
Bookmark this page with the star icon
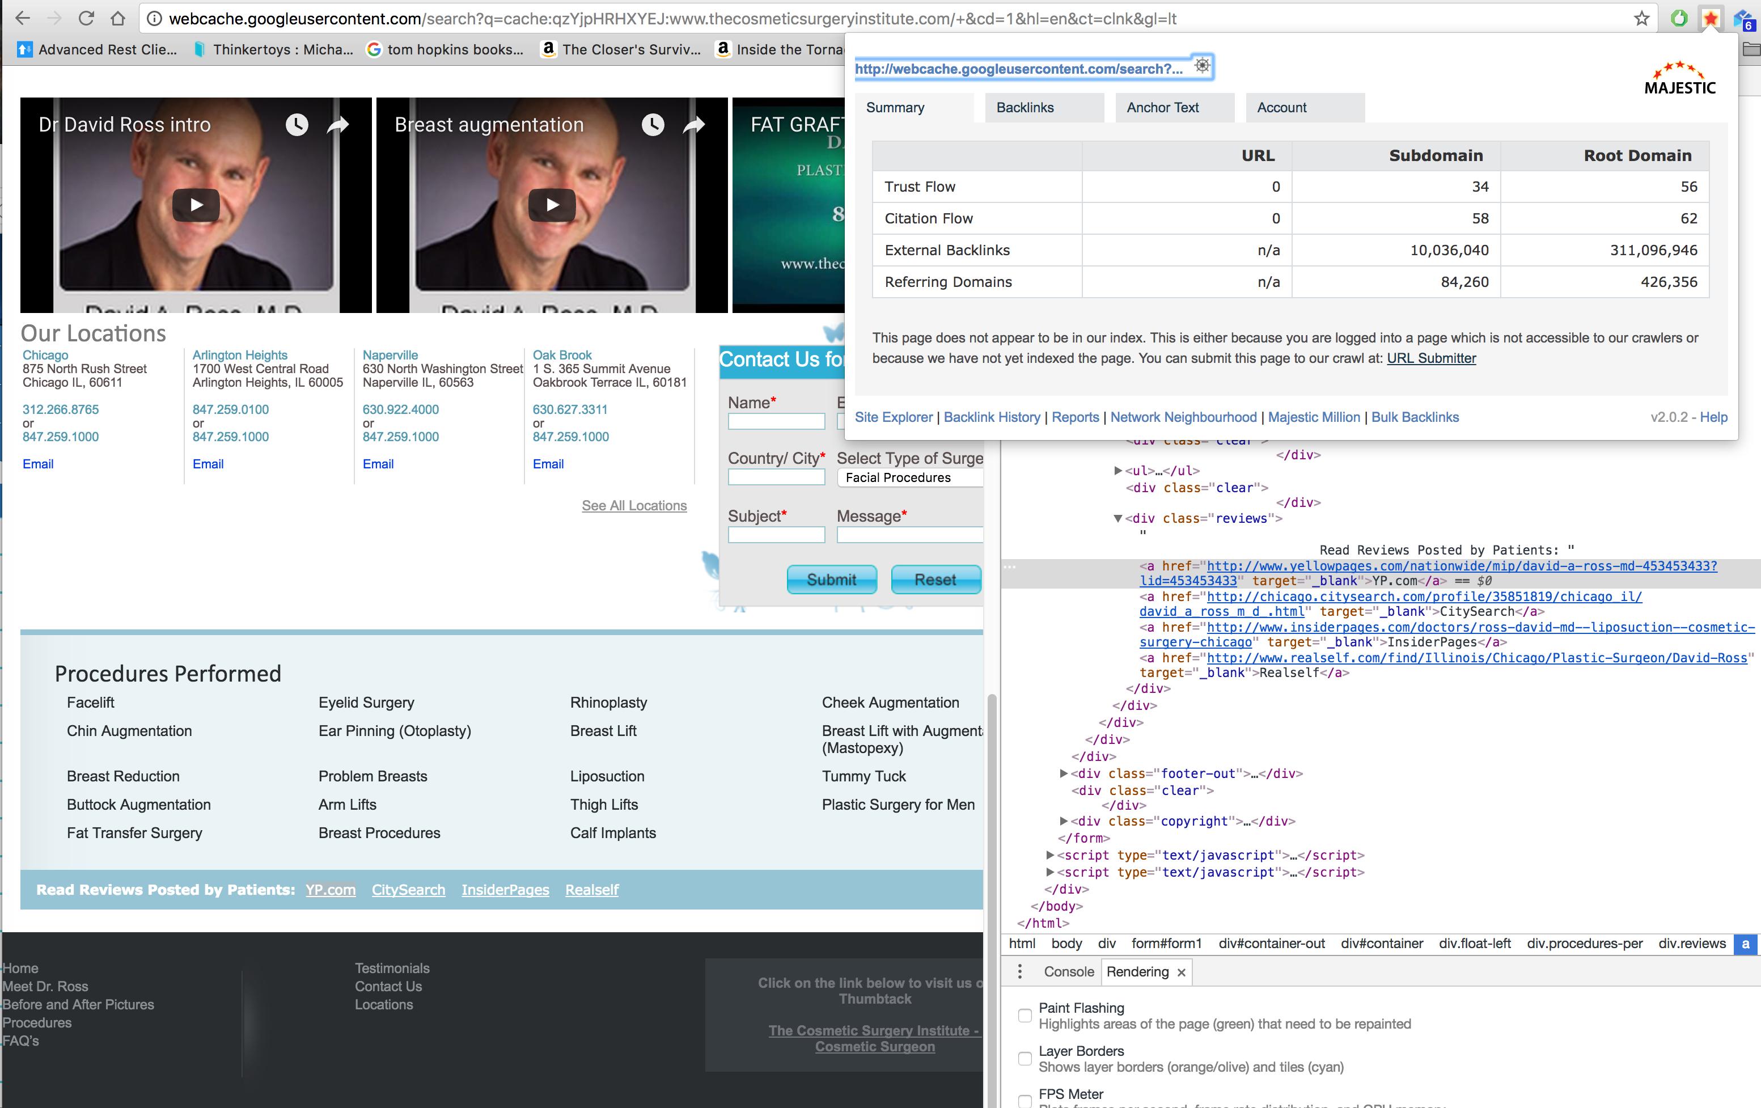click(1642, 18)
